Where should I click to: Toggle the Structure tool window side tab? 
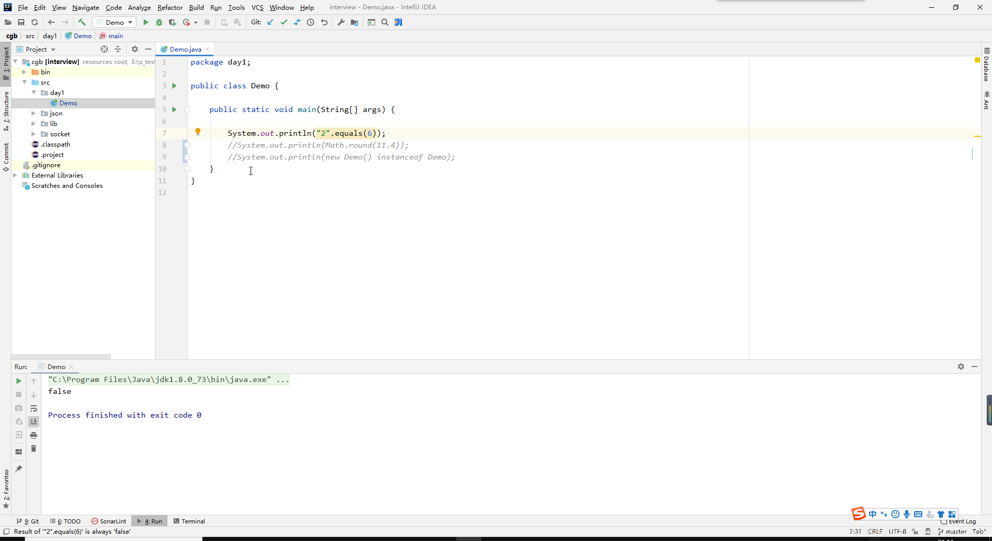[6, 111]
